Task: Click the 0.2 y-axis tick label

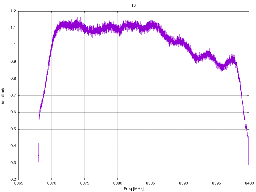Action: pos(13,179)
